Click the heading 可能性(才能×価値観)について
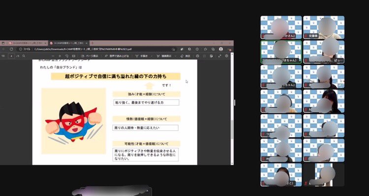 click(147, 144)
